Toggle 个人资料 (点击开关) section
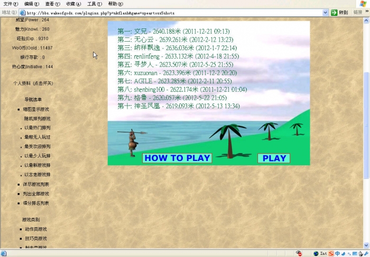Screen dimensions: 370x257 click(x=33, y=83)
